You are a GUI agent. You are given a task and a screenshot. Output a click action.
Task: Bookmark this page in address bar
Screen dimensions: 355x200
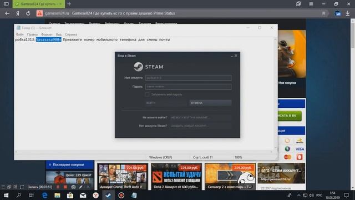point(324,13)
